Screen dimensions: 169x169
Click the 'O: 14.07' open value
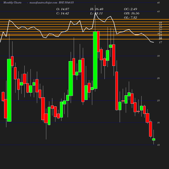click(x=63, y=9)
